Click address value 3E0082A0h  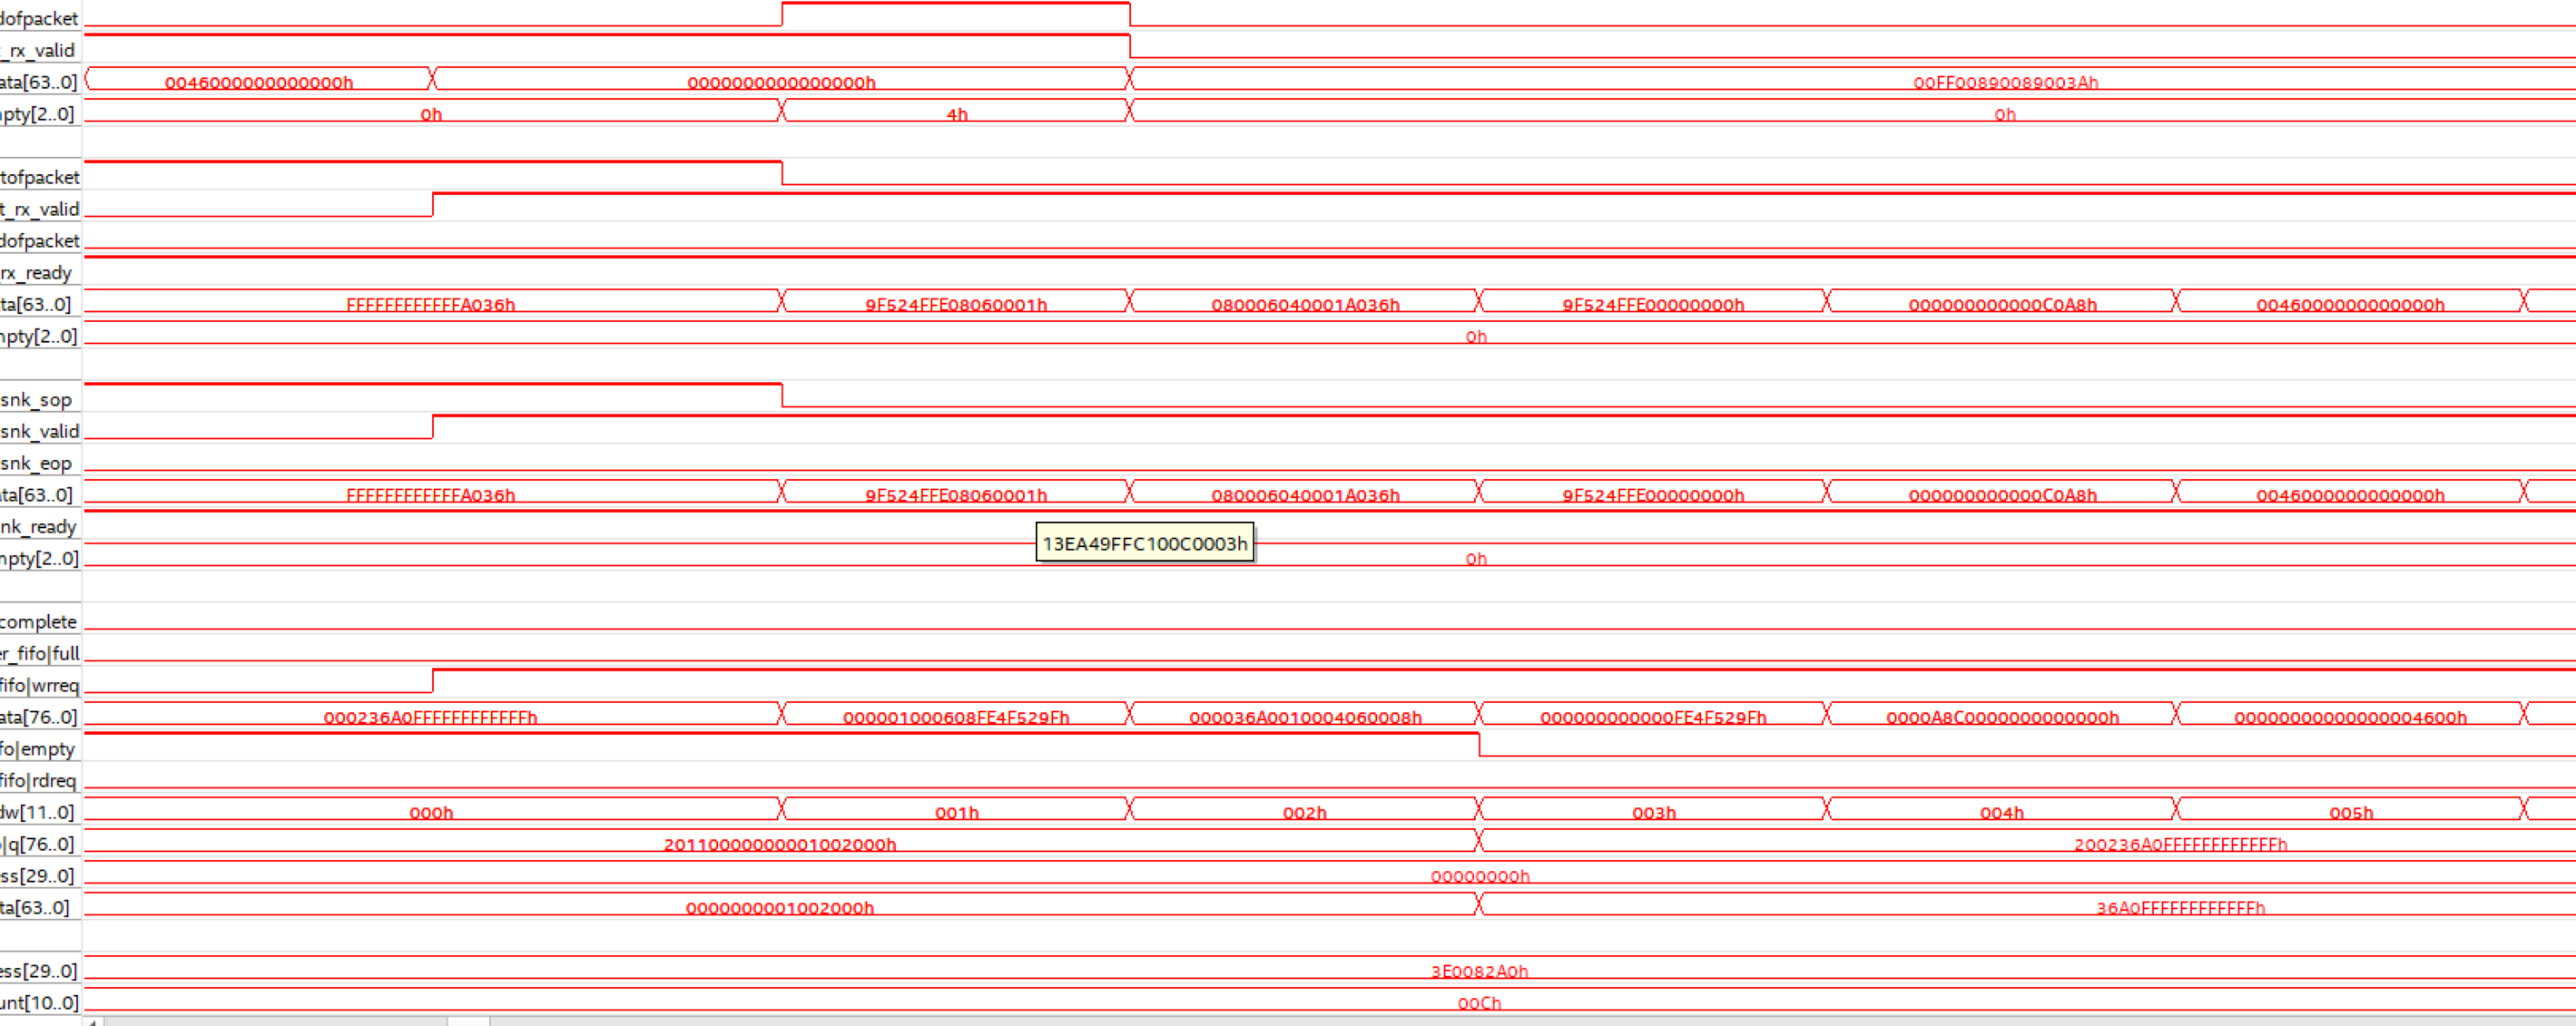pos(1480,971)
